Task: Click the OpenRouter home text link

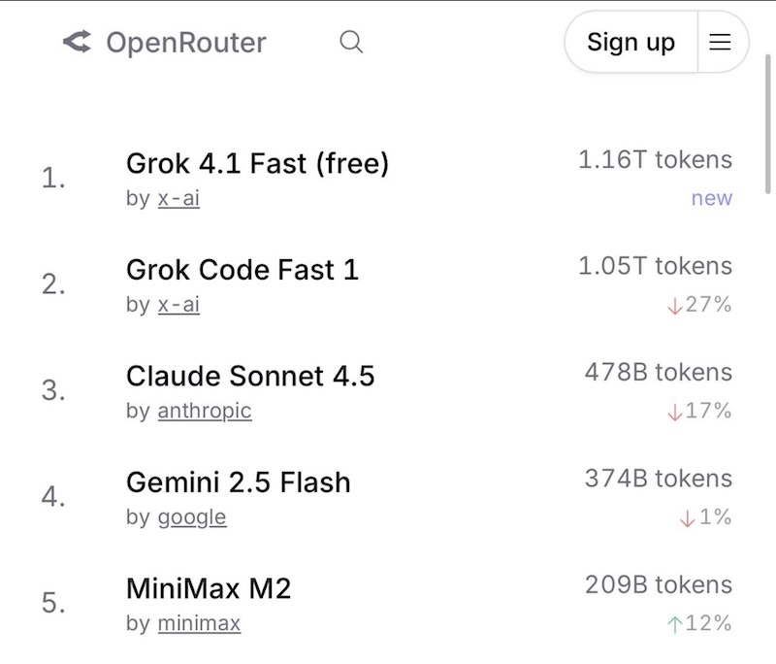Action: (x=185, y=43)
